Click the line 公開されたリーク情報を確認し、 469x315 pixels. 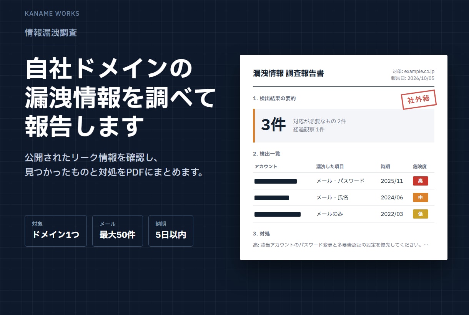pyautogui.click(x=91, y=158)
